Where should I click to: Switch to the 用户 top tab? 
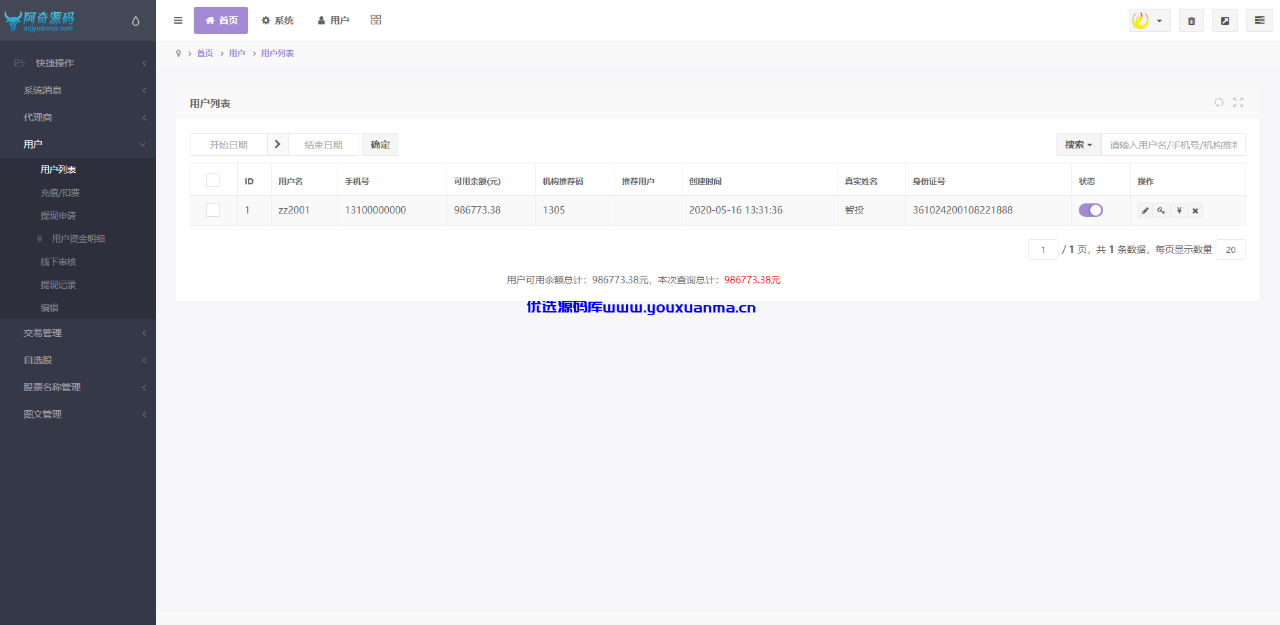pyautogui.click(x=333, y=20)
